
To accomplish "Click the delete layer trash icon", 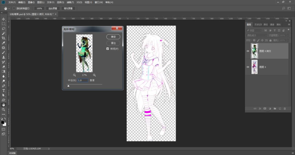I will 285,109.
